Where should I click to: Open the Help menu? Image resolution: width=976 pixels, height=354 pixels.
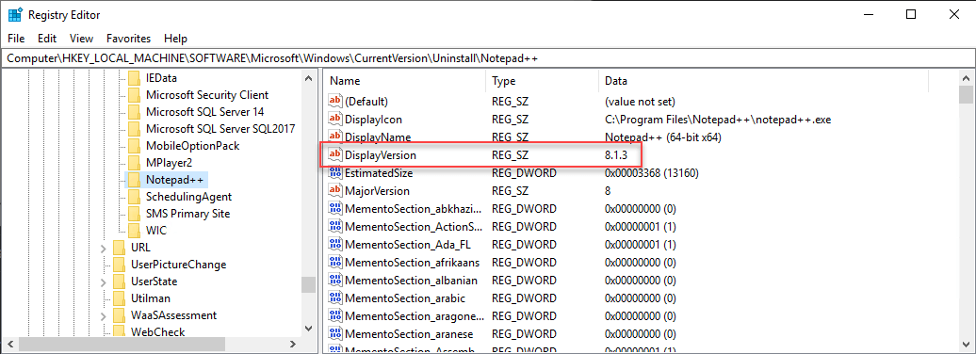click(x=175, y=38)
